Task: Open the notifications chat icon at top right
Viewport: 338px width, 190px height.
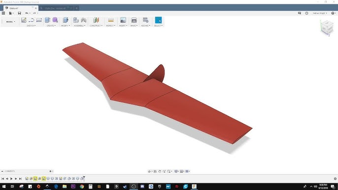Action: pos(300,13)
